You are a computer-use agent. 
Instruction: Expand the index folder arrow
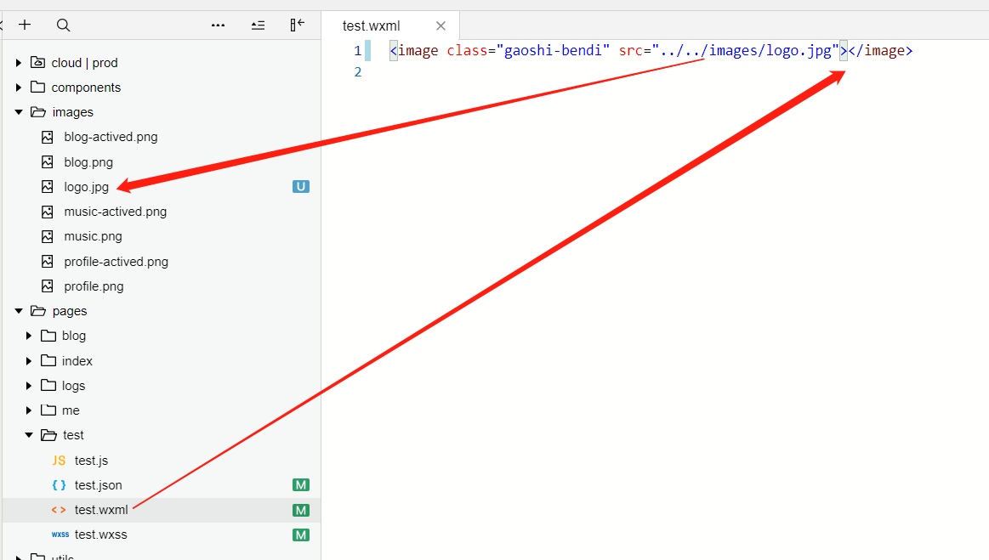tap(28, 360)
